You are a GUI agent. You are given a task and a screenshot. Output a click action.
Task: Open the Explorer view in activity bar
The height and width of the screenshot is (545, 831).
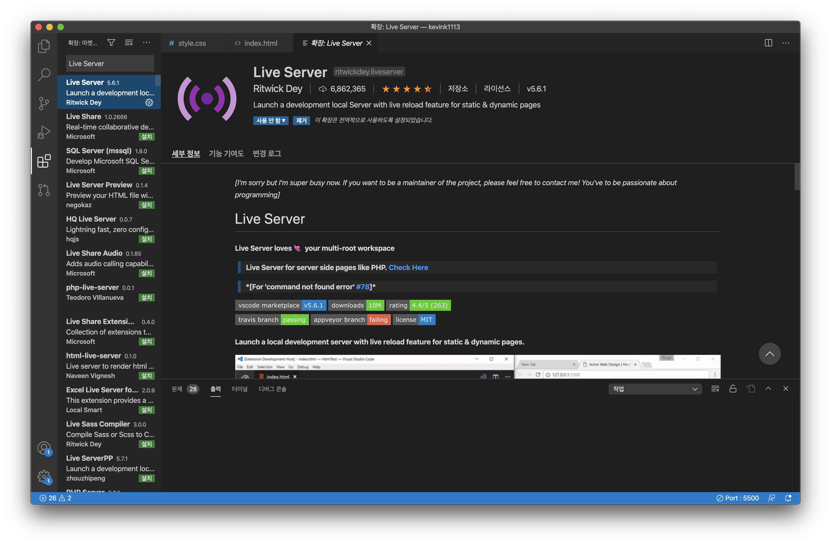click(44, 46)
